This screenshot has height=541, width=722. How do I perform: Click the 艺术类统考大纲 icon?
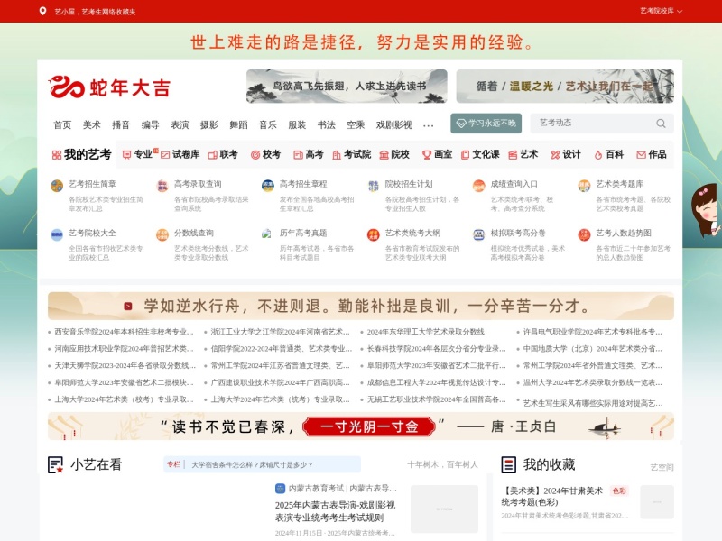click(x=374, y=235)
